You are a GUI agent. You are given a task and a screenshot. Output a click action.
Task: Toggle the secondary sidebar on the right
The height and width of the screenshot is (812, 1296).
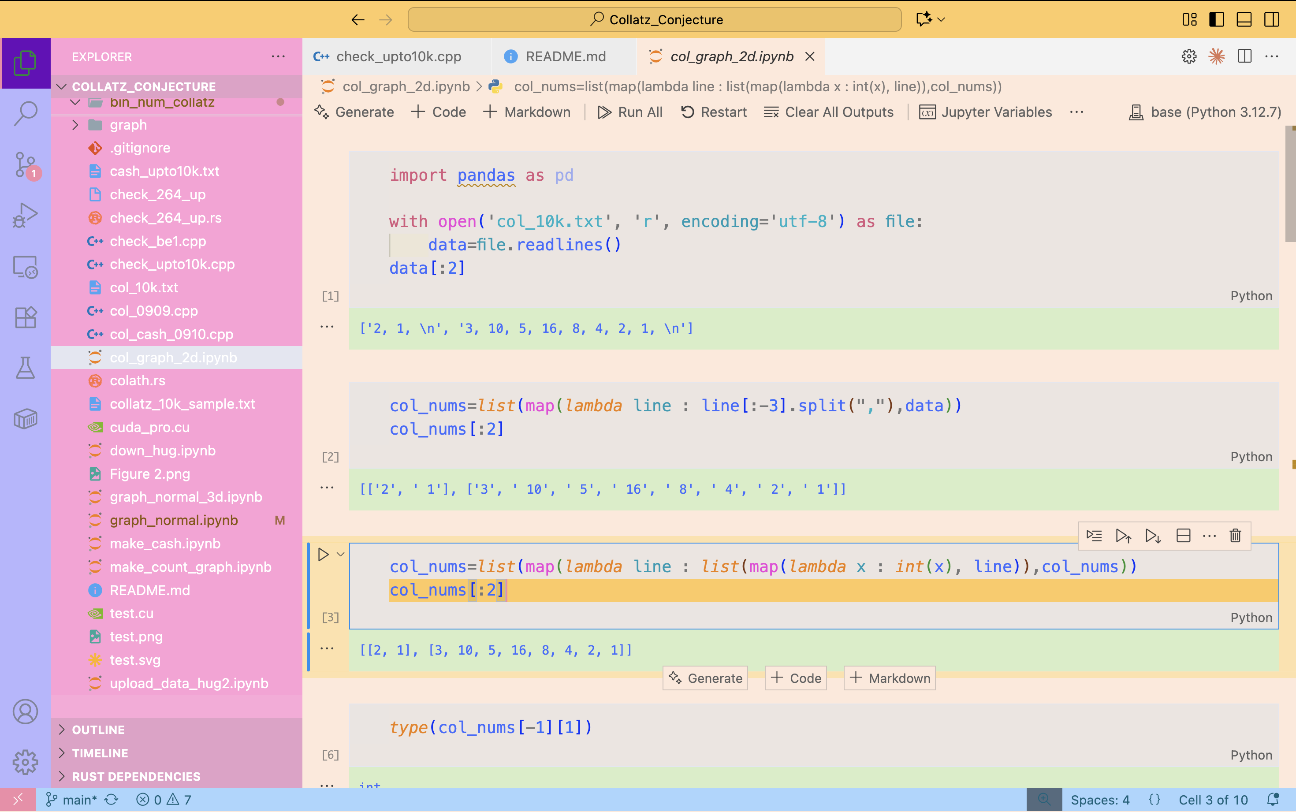point(1271,19)
